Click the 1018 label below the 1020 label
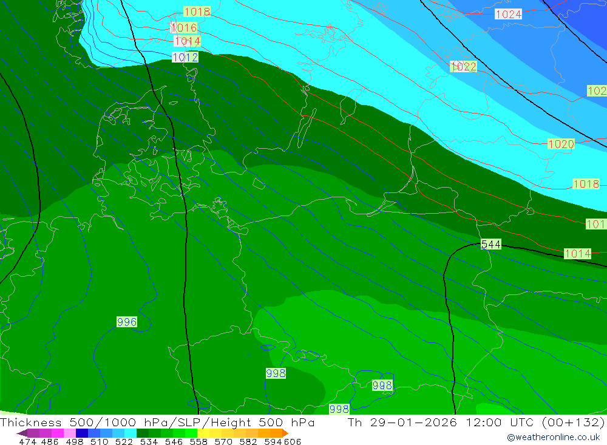Screen dimensions: 607x445 (x=586, y=184)
